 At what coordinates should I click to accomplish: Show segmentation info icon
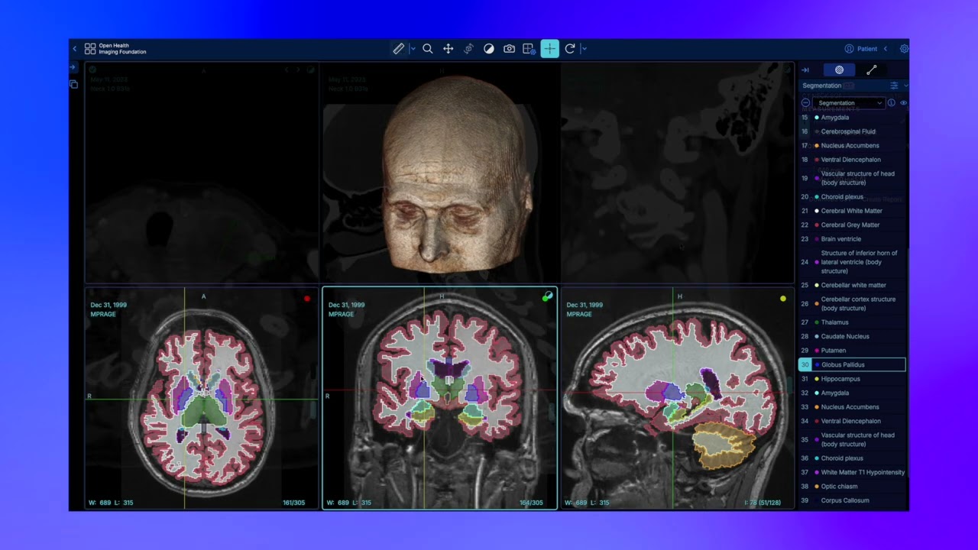(x=892, y=103)
